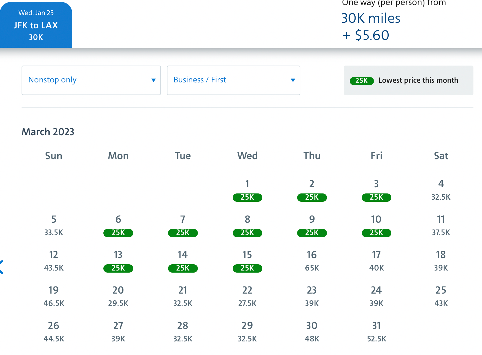The image size is (482, 355).
Task: Click the Business / First dropdown arrow
Action: point(293,80)
